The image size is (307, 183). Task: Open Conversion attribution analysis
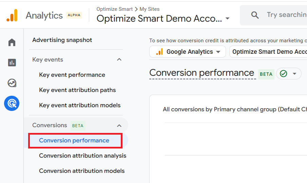point(82,156)
